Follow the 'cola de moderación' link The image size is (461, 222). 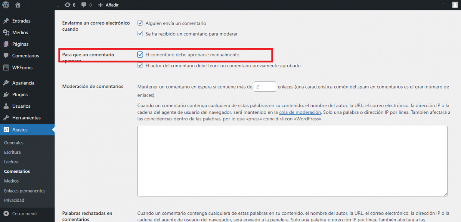point(300,112)
